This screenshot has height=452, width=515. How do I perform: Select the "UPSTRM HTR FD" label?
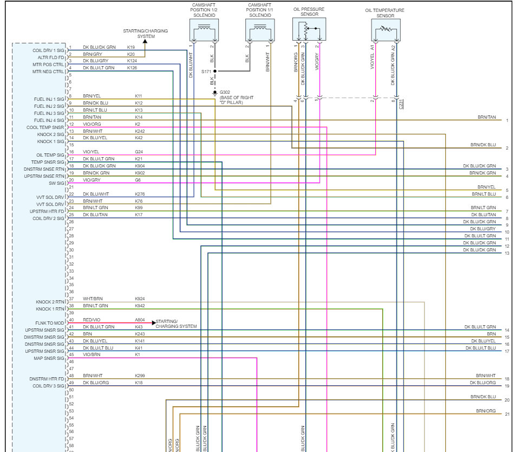47,211
